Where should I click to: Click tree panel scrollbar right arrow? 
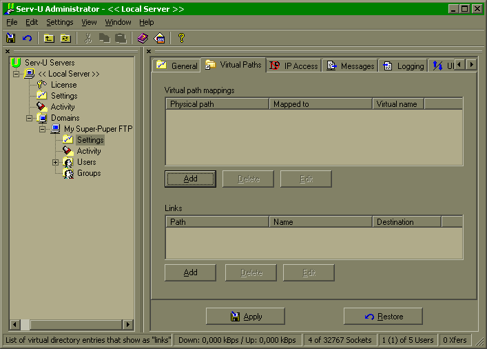click(x=127, y=325)
